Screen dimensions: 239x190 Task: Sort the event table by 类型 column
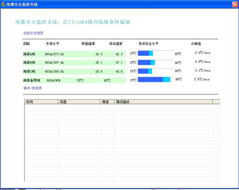pos(79,102)
